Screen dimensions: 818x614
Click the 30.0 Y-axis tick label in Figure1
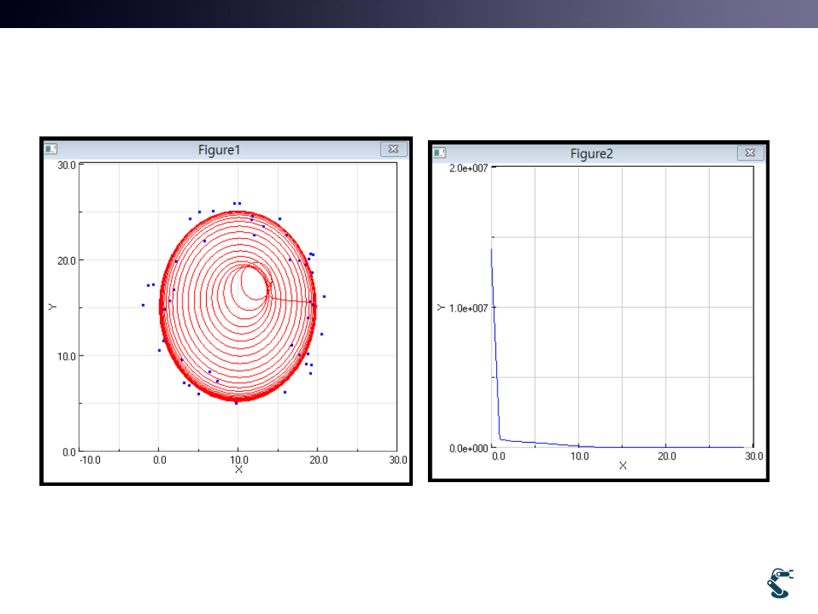[67, 164]
